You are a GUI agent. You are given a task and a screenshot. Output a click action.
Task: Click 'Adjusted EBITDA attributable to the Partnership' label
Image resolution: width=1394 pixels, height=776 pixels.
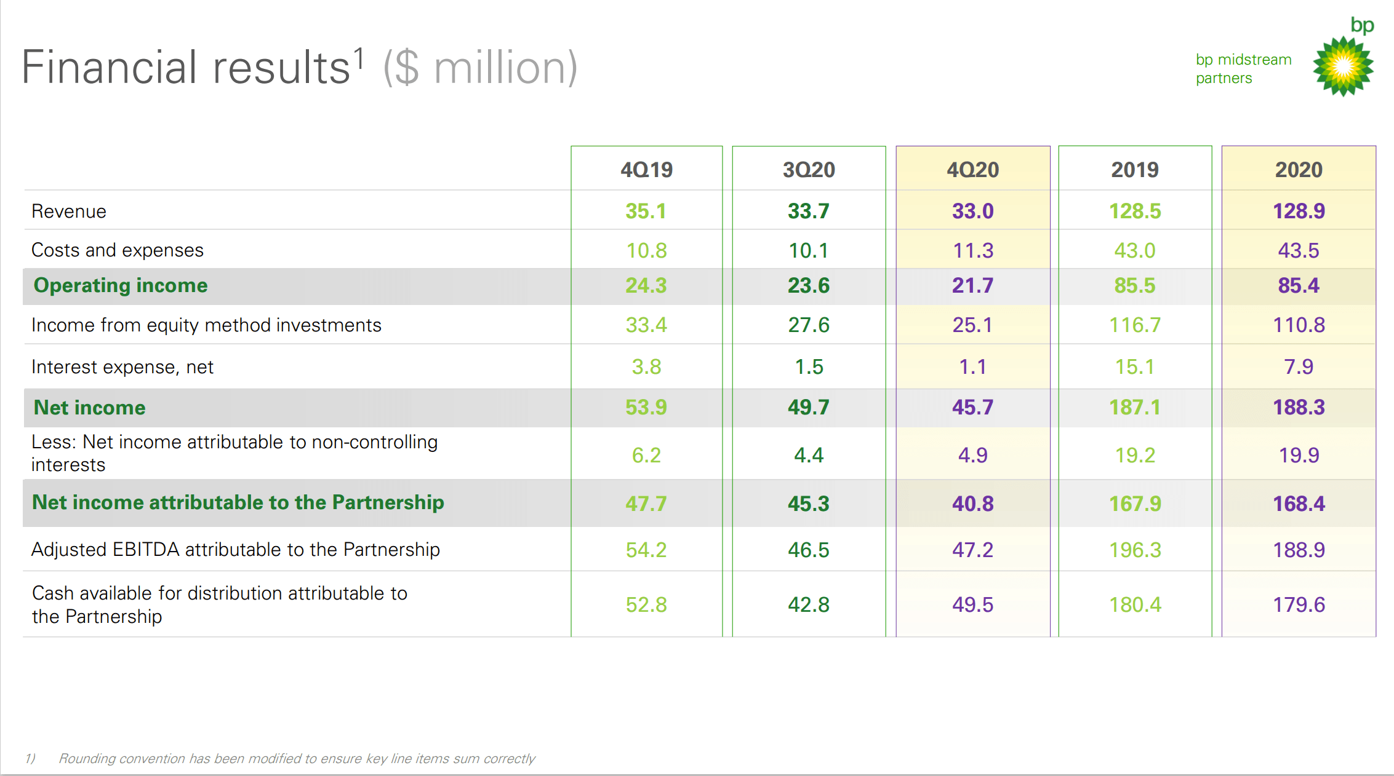(x=236, y=550)
